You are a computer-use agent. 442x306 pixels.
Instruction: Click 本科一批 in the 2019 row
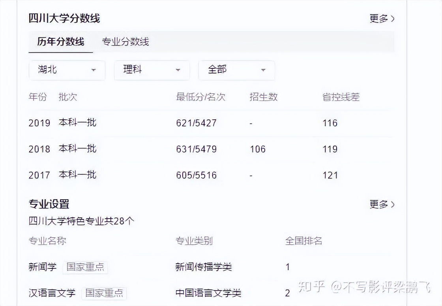tap(77, 123)
